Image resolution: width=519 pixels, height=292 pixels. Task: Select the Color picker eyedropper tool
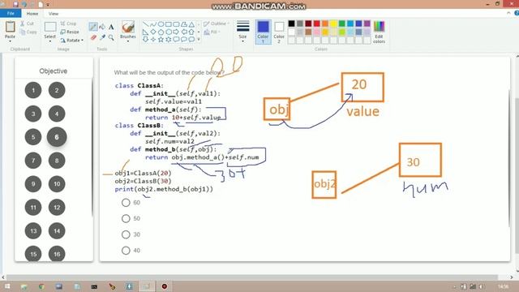pos(103,37)
